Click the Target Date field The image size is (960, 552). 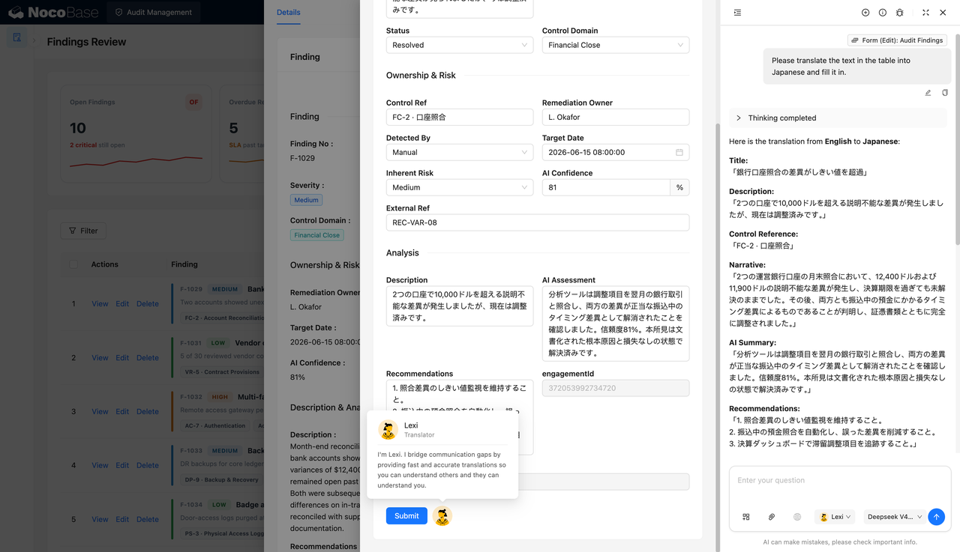616,152
